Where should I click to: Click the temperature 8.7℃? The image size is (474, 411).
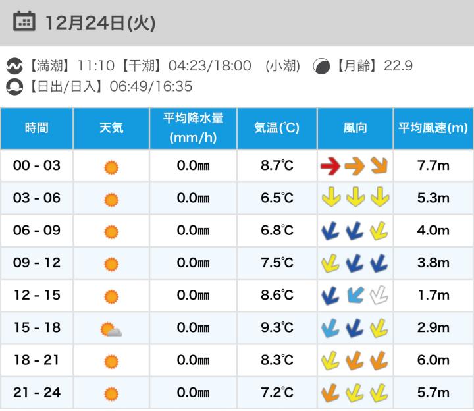coord(277,165)
